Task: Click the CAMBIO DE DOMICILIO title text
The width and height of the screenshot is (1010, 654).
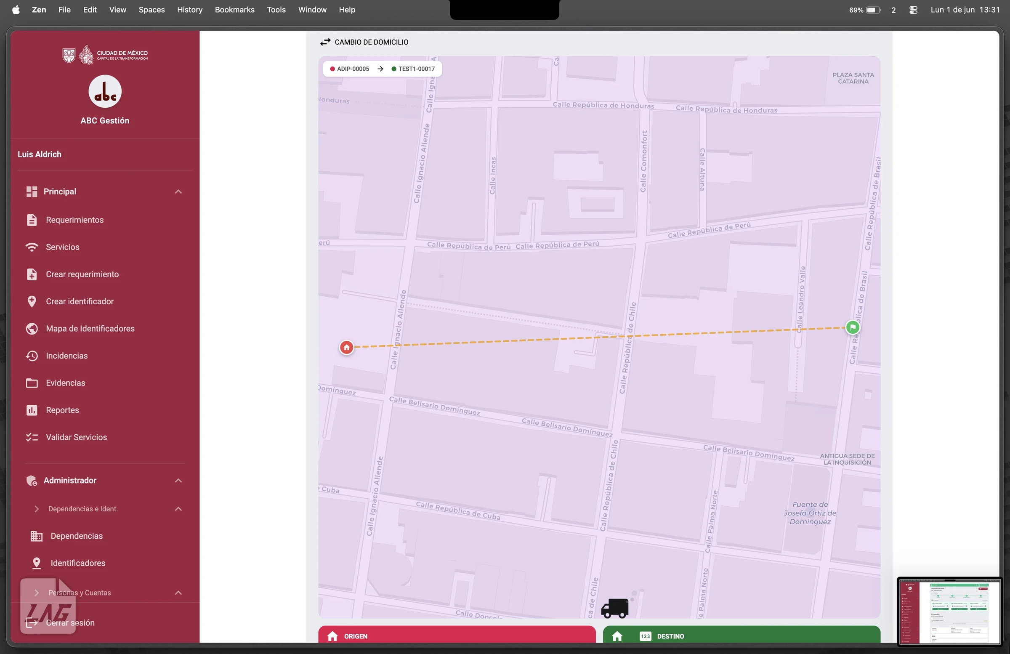Action: pos(371,42)
